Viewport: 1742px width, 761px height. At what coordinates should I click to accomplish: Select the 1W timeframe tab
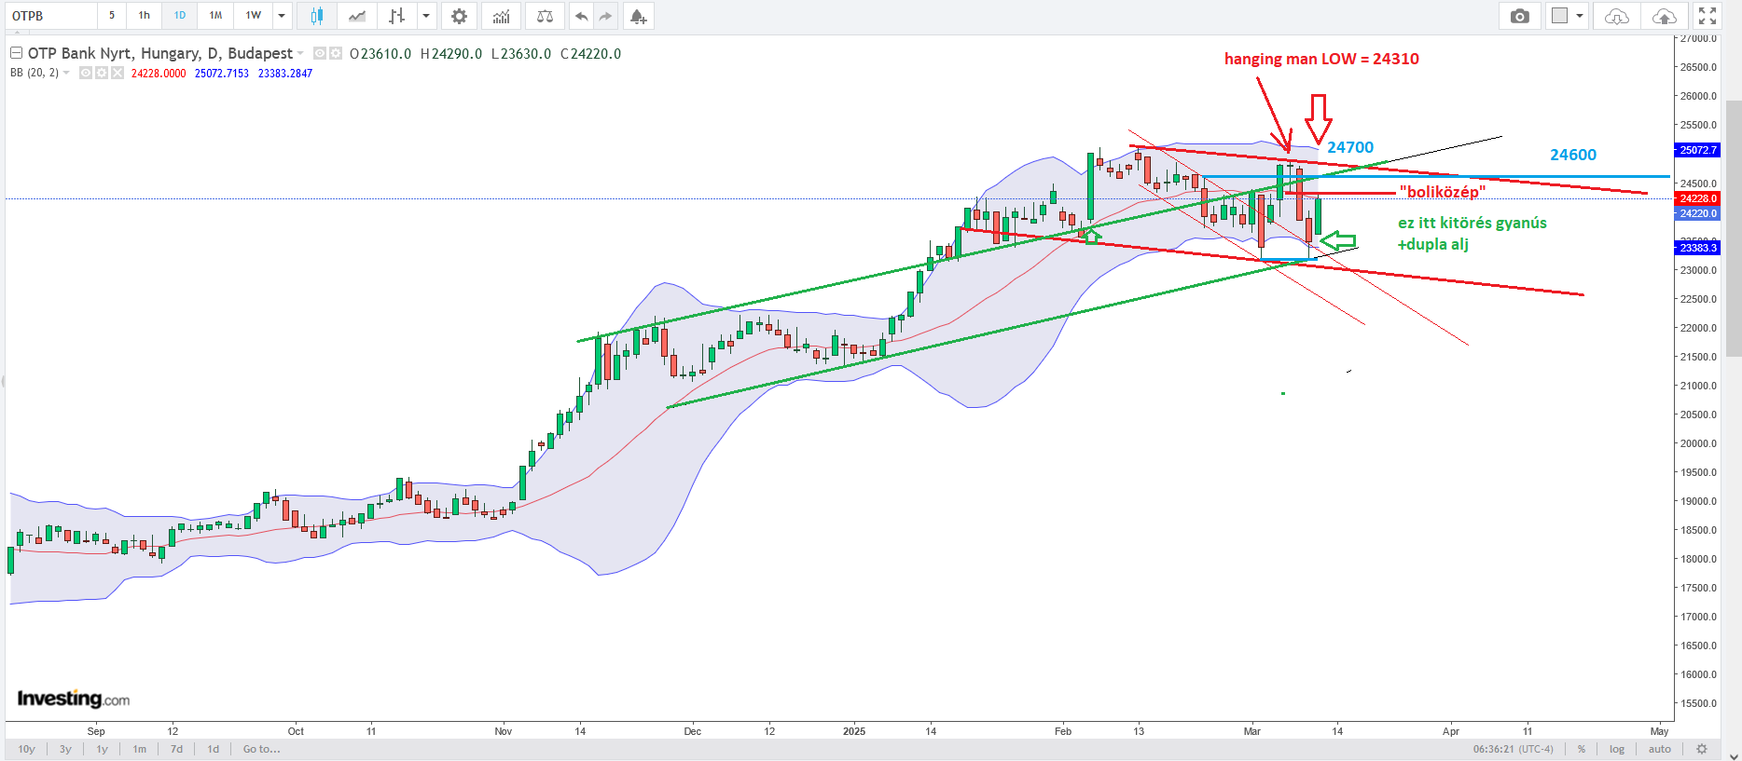254,16
